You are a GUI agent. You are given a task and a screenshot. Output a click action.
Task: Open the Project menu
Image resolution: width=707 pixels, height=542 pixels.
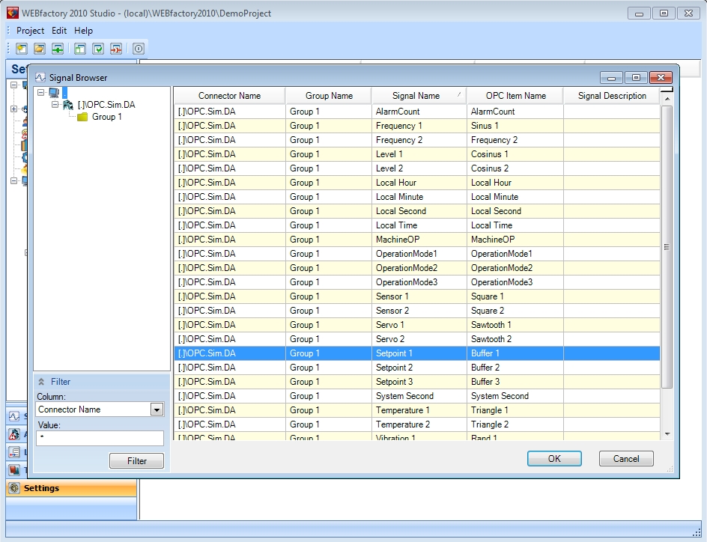(30, 31)
